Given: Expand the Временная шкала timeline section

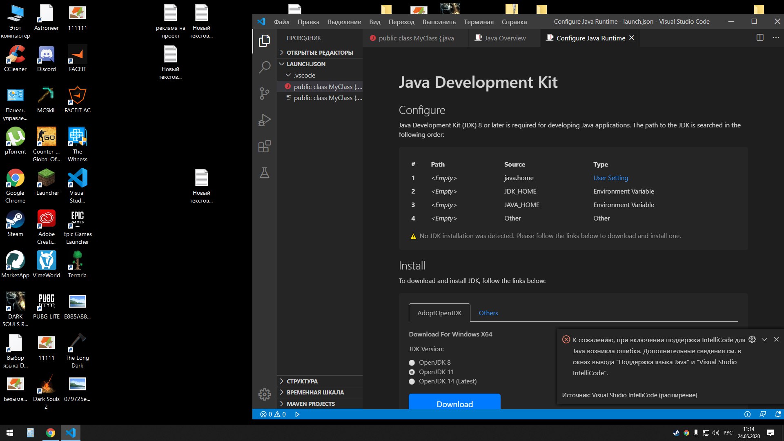Looking at the screenshot, I should [x=319, y=392].
